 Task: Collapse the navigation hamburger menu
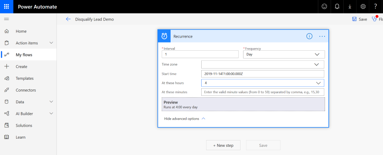7,19
